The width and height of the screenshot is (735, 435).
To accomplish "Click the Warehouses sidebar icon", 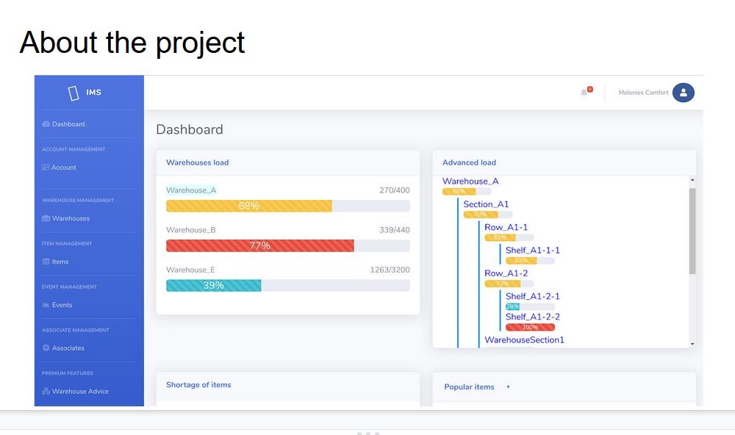I will click(x=46, y=218).
